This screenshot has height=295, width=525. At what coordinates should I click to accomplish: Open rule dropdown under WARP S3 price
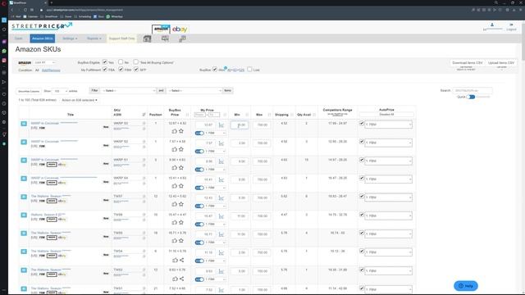tap(215, 133)
